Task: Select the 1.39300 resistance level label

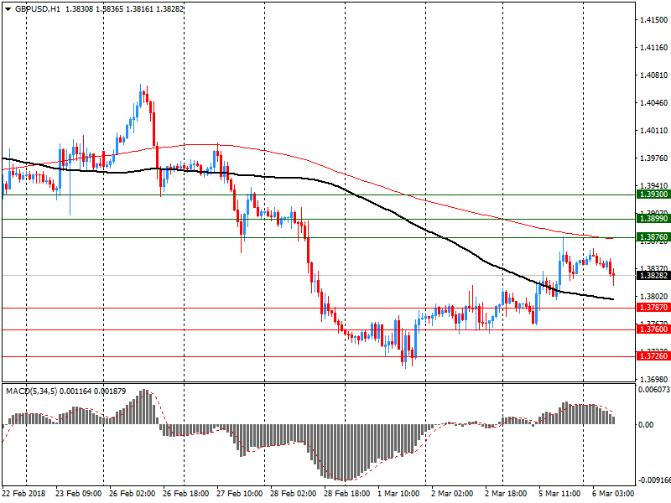Action: (x=653, y=194)
